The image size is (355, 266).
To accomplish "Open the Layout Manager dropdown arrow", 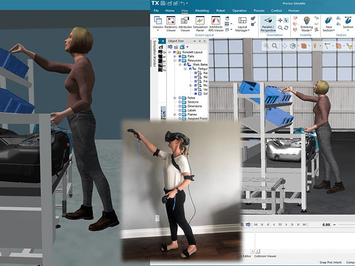I will [x=249, y=30].
